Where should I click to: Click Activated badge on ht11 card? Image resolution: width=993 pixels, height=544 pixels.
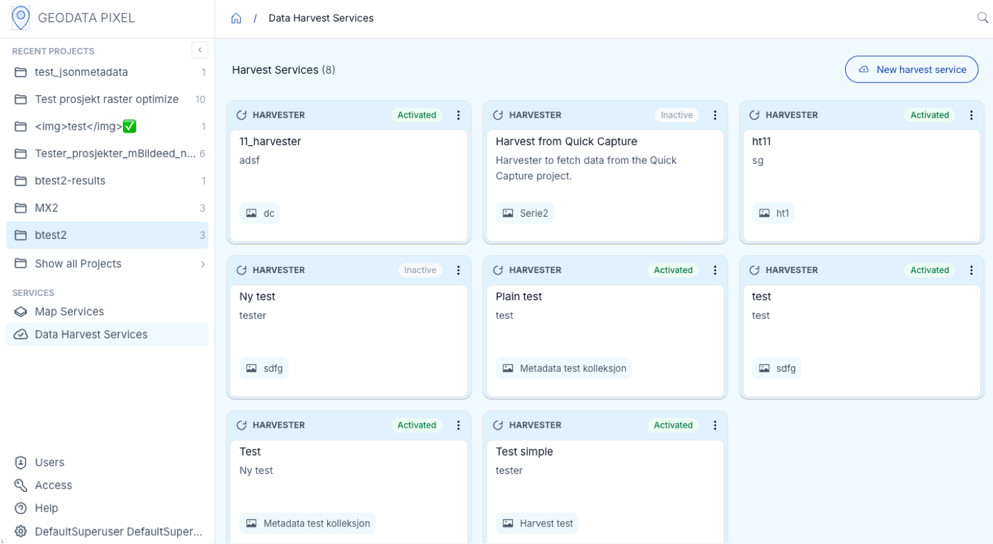(x=930, y=115)
